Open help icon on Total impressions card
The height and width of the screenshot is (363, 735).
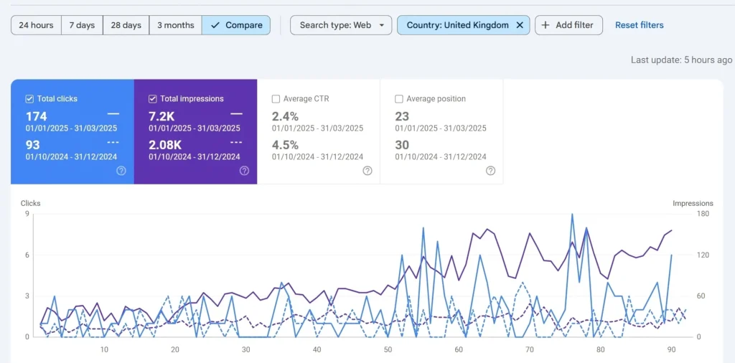(x=244, y=171)
